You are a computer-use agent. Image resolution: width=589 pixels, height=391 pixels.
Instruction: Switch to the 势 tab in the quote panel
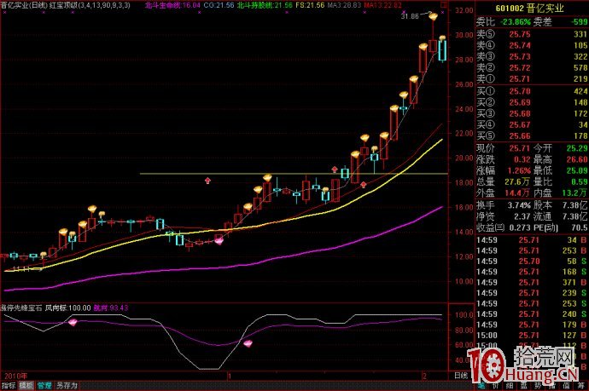[x=539, y=386]
